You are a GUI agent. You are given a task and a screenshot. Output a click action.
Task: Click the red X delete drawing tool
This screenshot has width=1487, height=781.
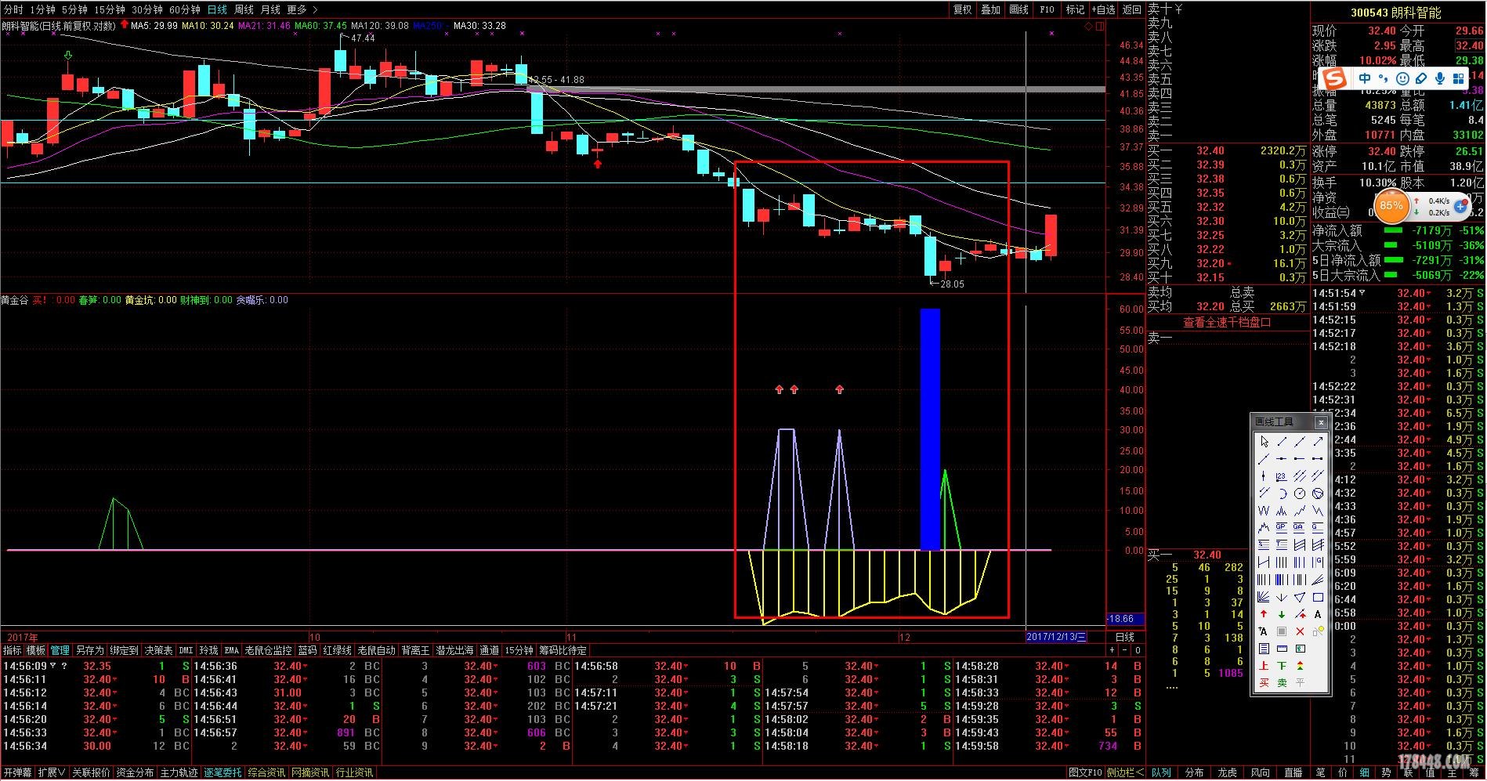coord(1300,631)
